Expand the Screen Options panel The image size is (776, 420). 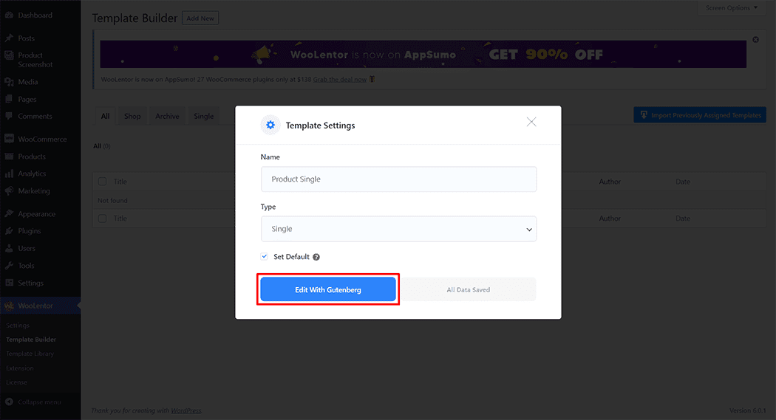(732, 8)
